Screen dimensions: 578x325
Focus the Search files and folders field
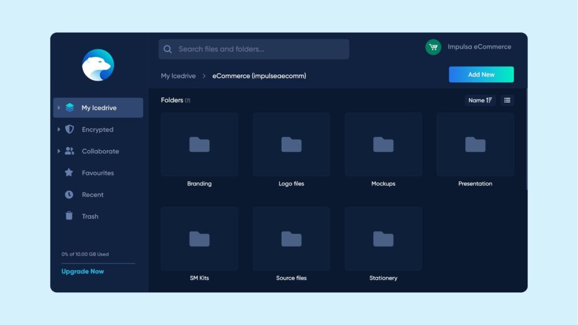(260, 49)
